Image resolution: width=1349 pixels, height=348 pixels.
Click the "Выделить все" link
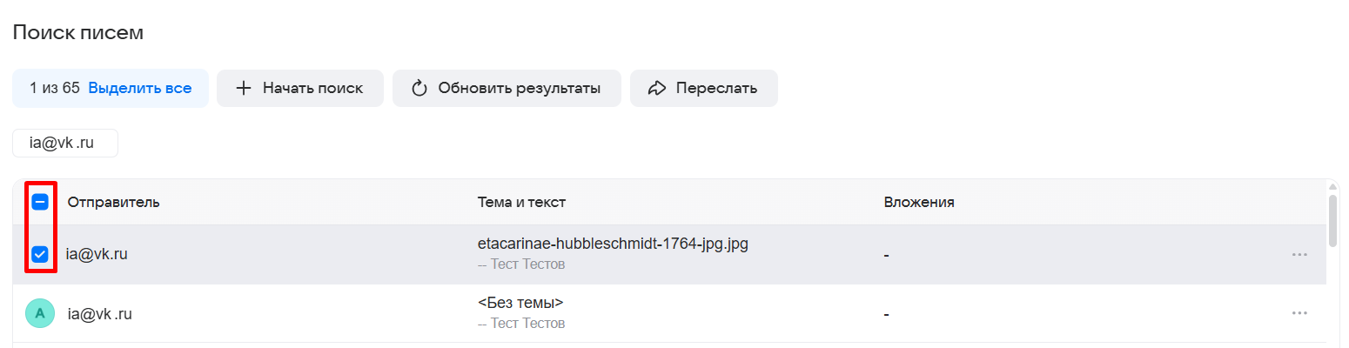[140, 88]
